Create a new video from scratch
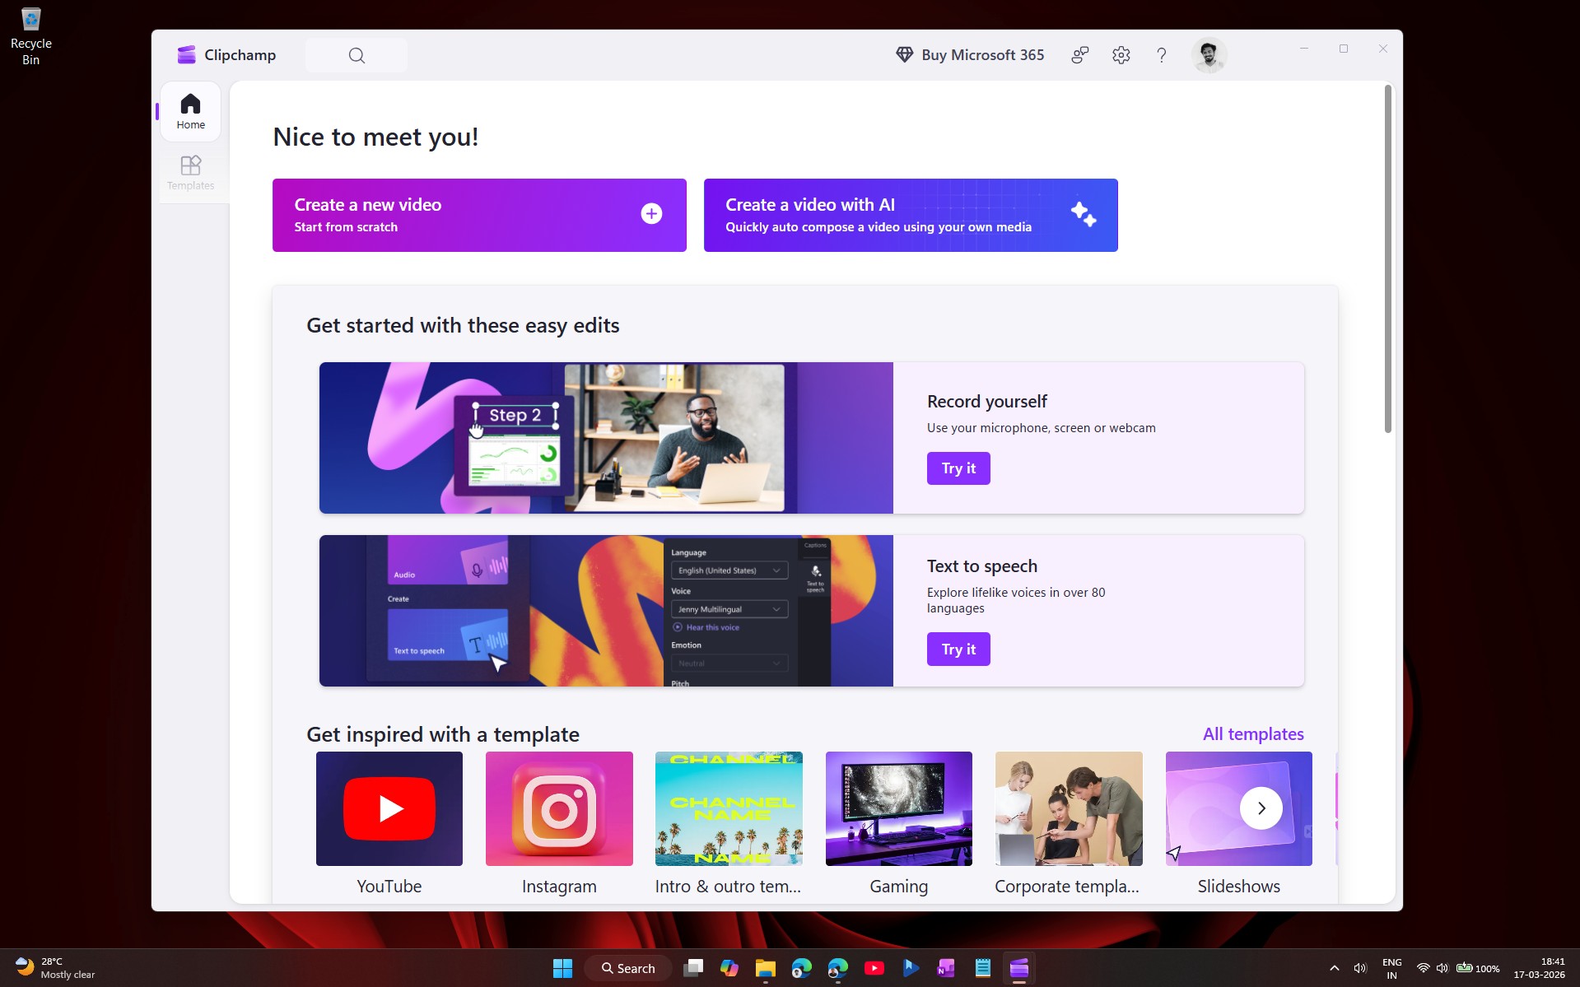The height and width of the screenshot is (987, 1580). pyautogui.click(x=479, y=215)
